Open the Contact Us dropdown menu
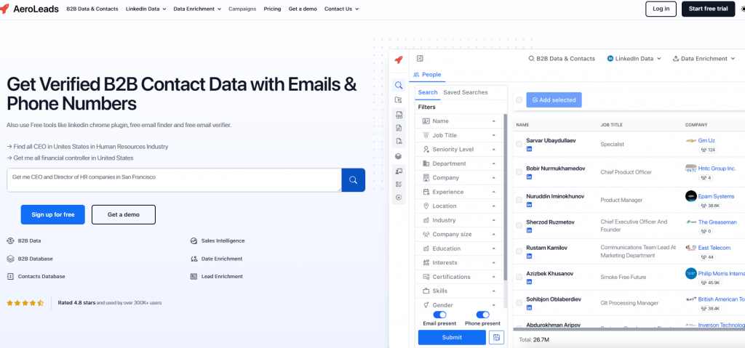The height and width of the screenshot is (348, 745). (342, 9)
